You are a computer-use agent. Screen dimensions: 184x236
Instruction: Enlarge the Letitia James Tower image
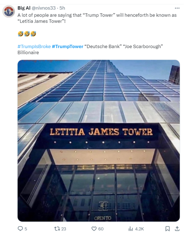(99, 141)
